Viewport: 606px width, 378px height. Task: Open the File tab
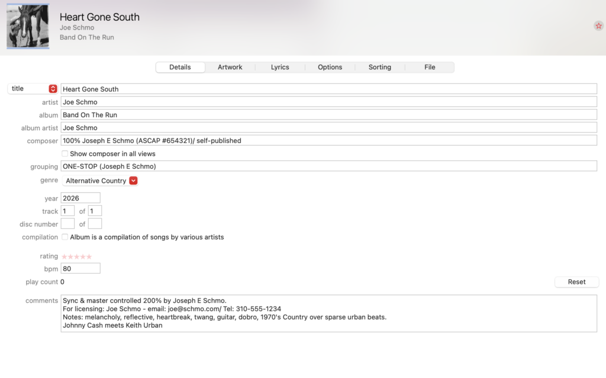point(430,67)
